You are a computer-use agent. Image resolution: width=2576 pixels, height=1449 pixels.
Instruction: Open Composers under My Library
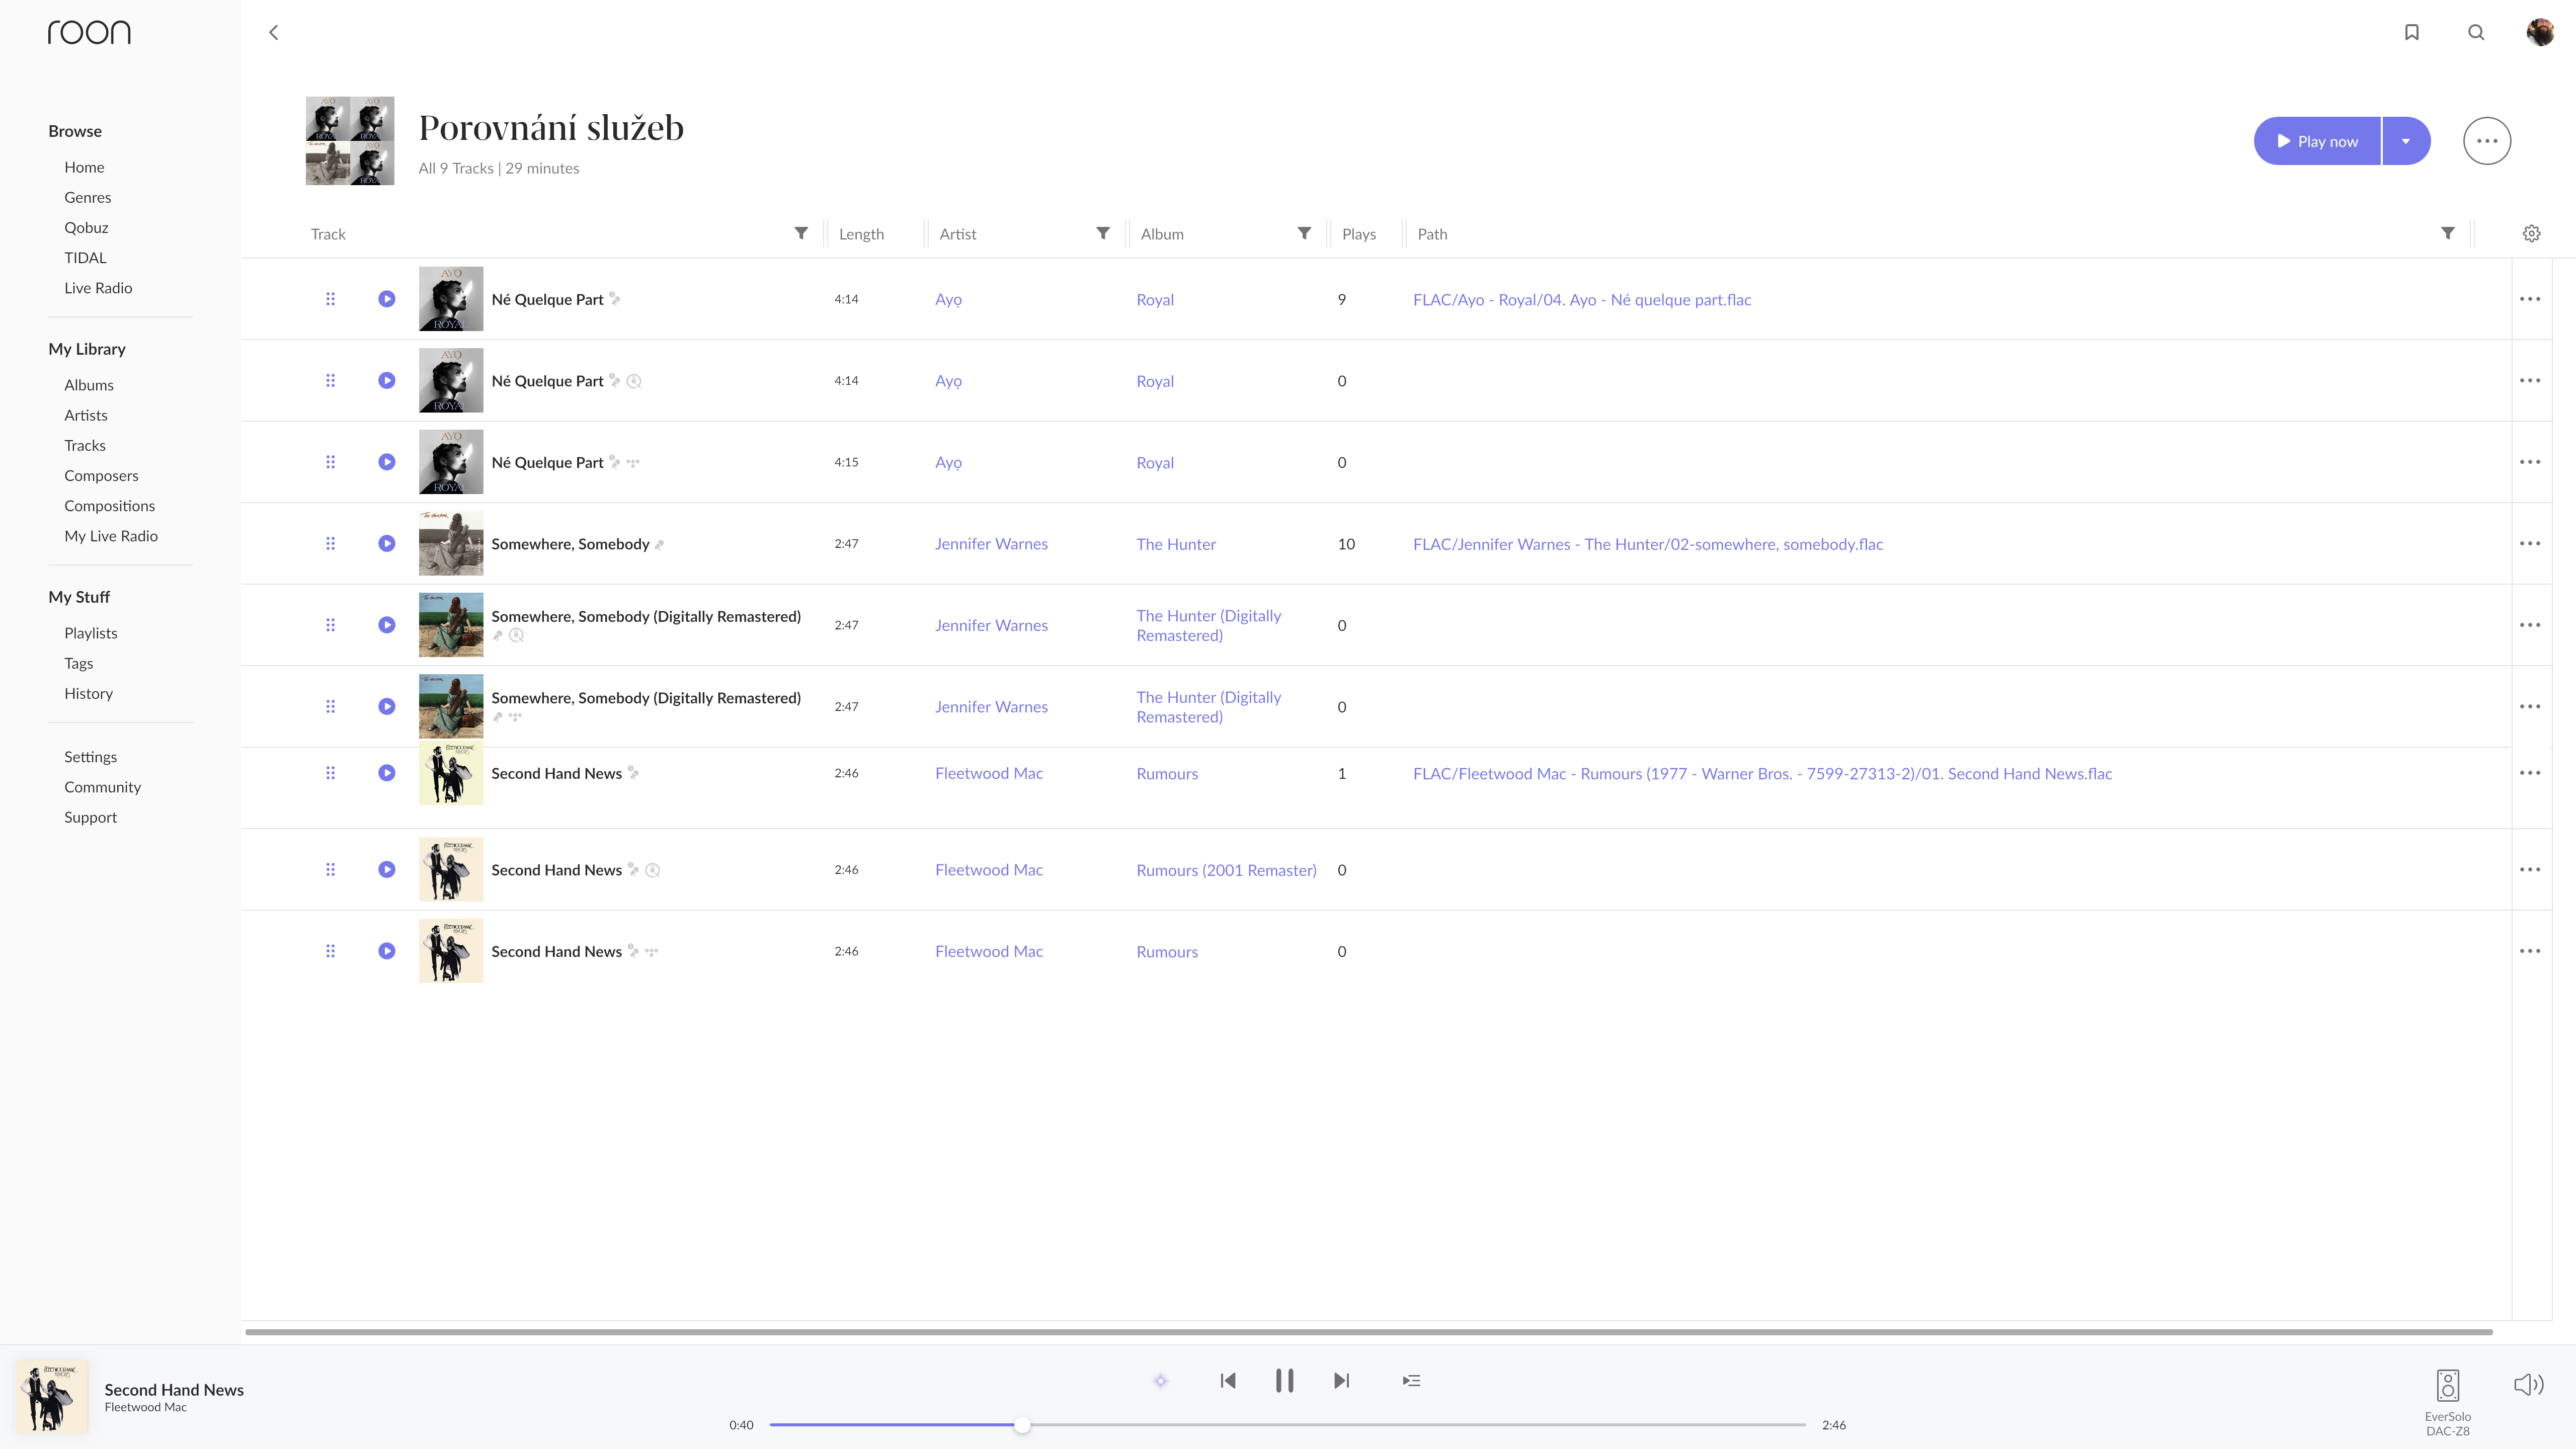101,475
